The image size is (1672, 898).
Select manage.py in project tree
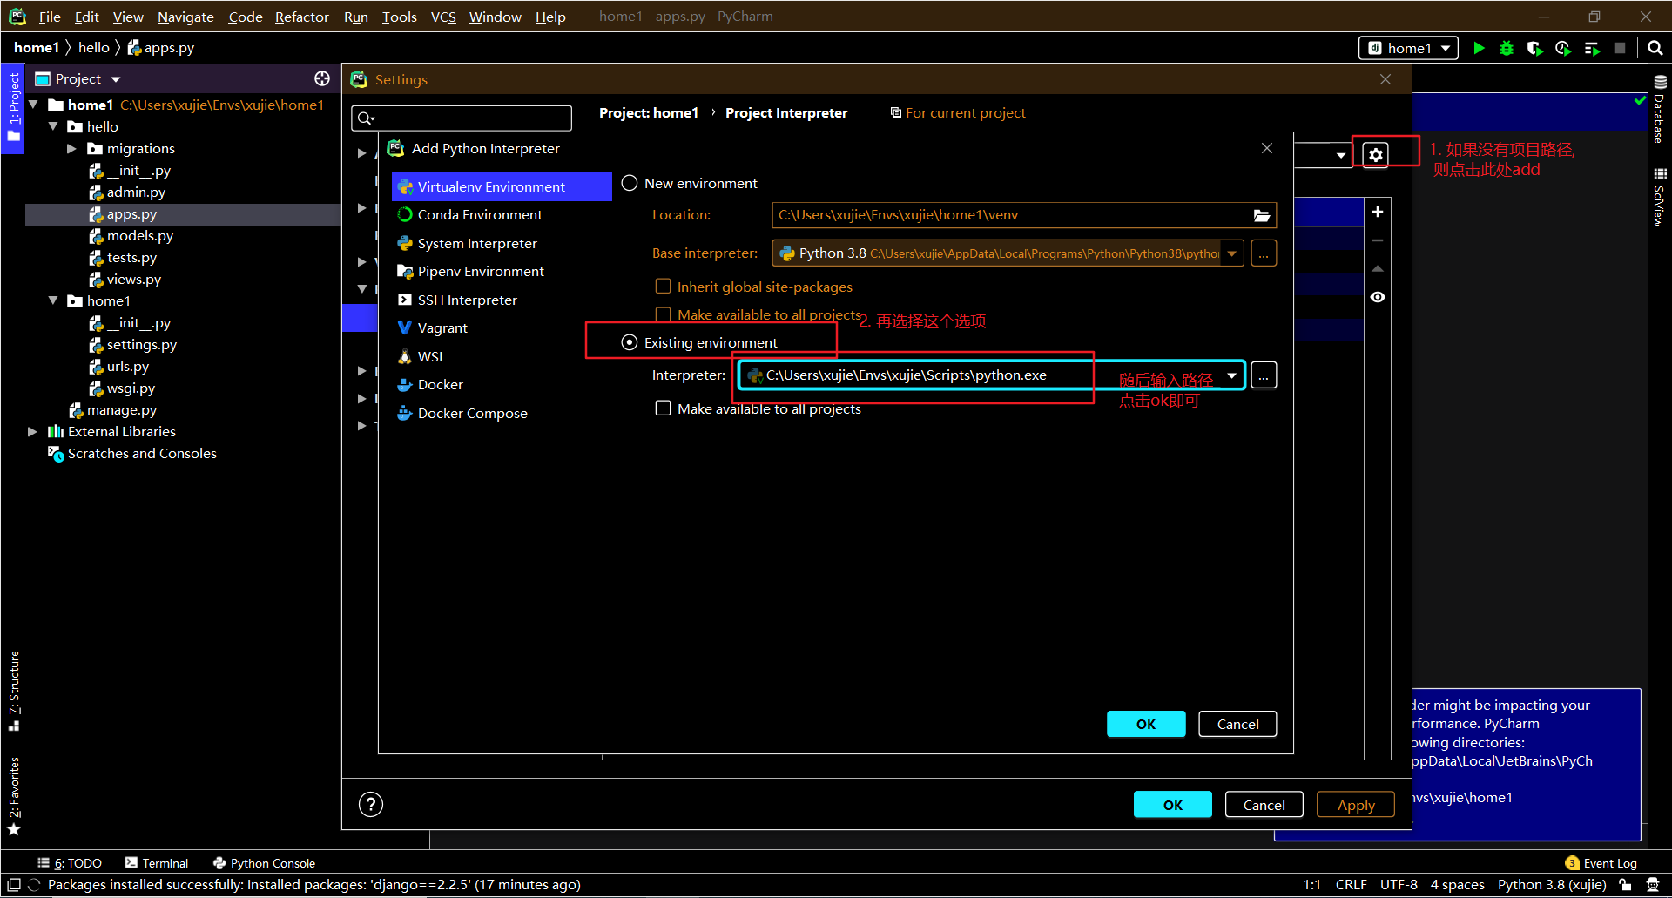[x=113, y=410]
